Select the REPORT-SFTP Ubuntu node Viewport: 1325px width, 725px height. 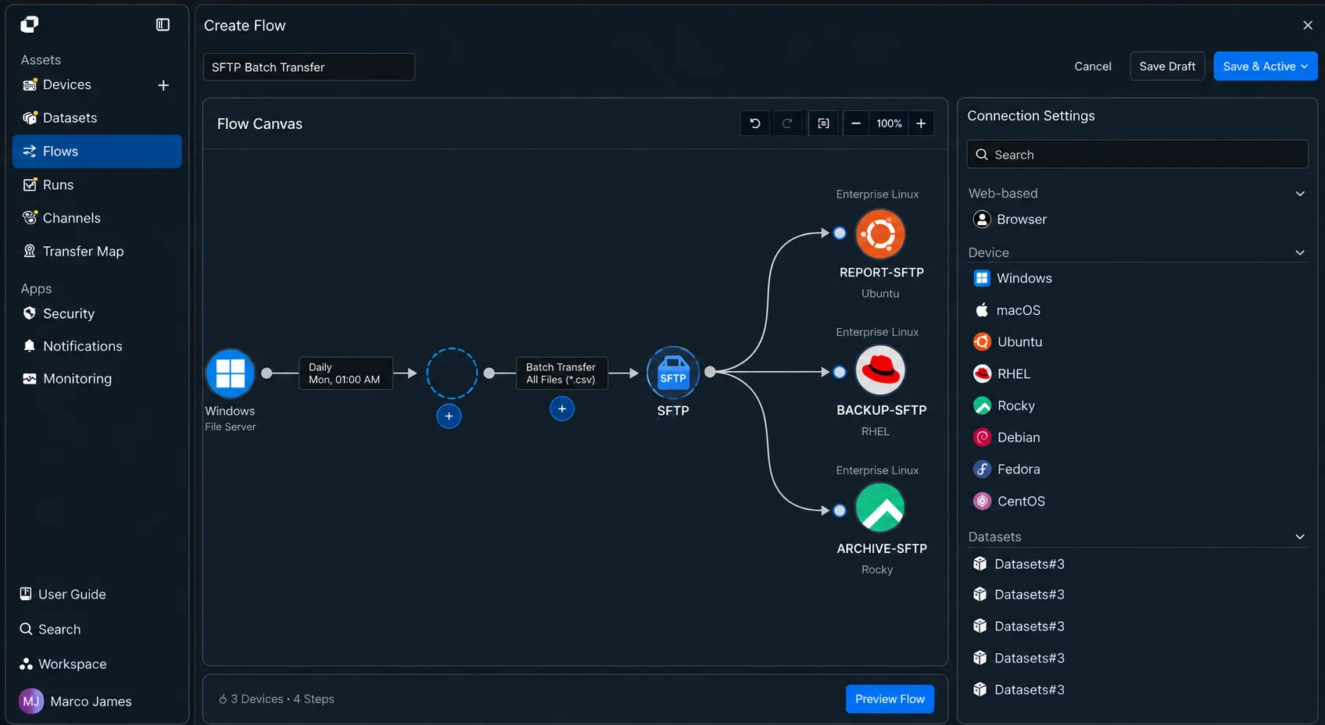(880, 234)
